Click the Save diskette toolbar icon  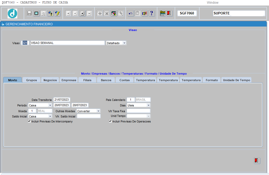click(x=29, y=13)
